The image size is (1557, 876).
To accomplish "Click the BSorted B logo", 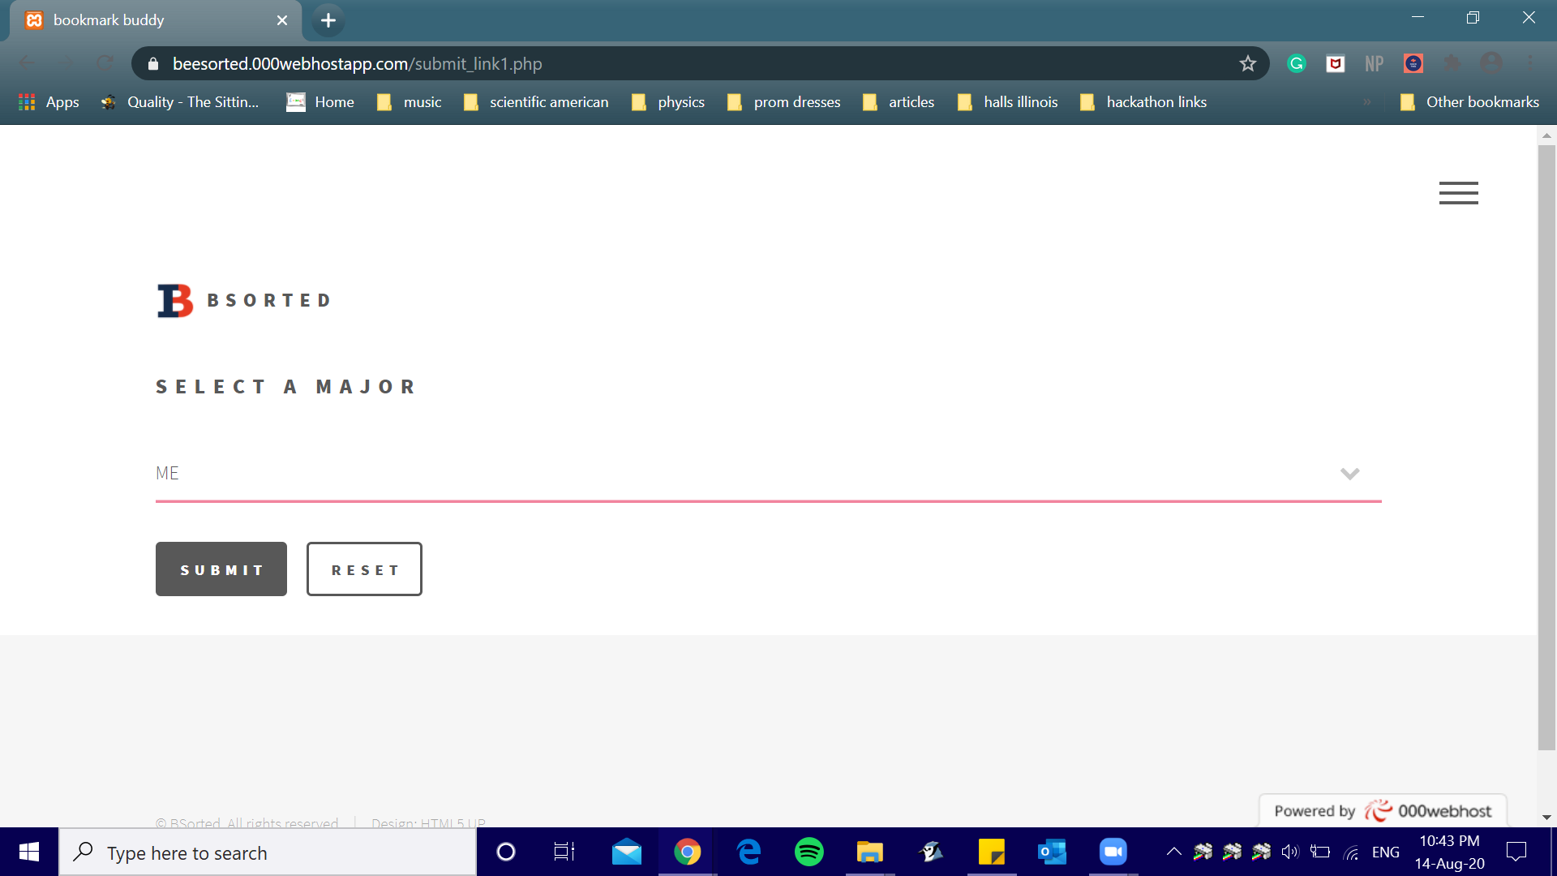I will (x=175, y=301).
